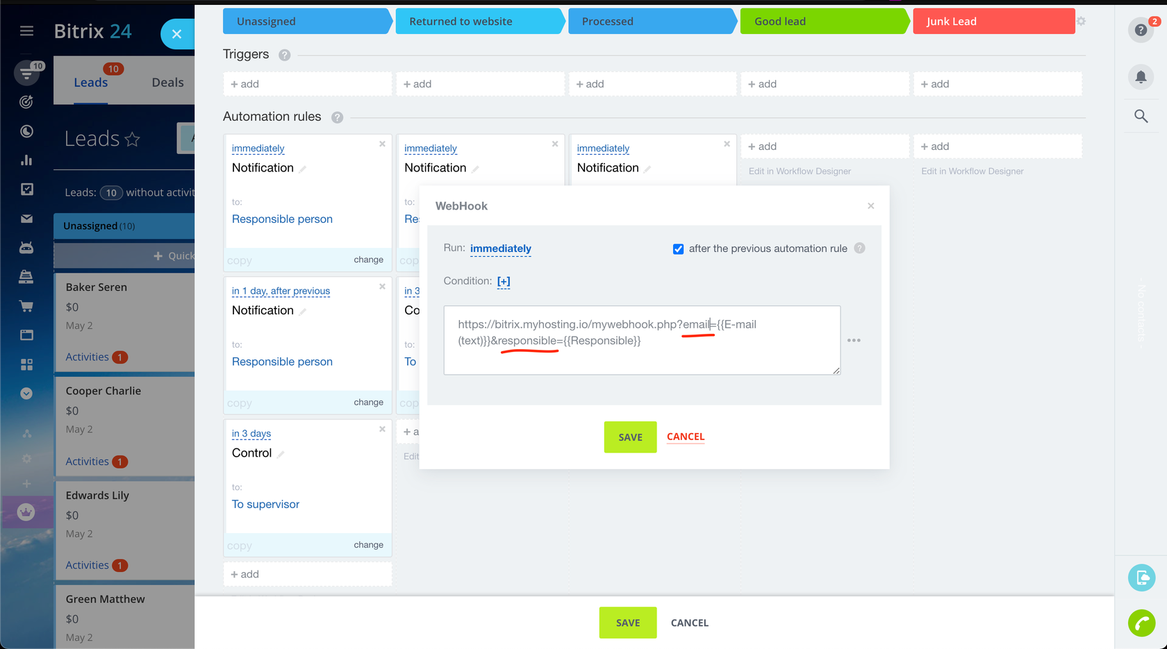Open the search magnifier icon
Screen dimensions: 1167x649
point(1141,116)
